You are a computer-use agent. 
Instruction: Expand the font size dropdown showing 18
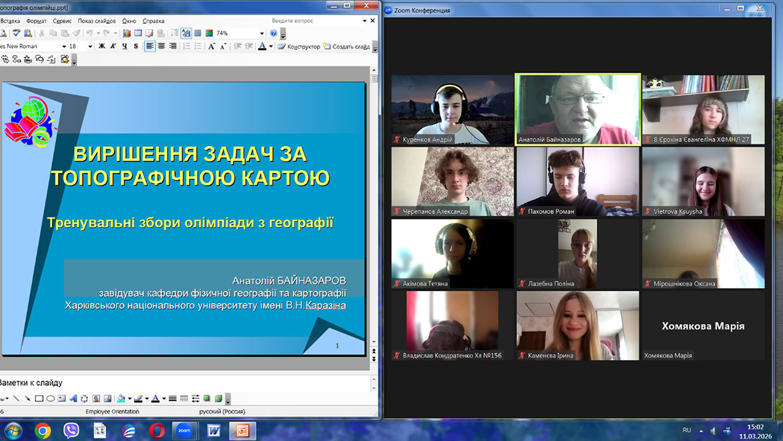(x=90, y=46)
